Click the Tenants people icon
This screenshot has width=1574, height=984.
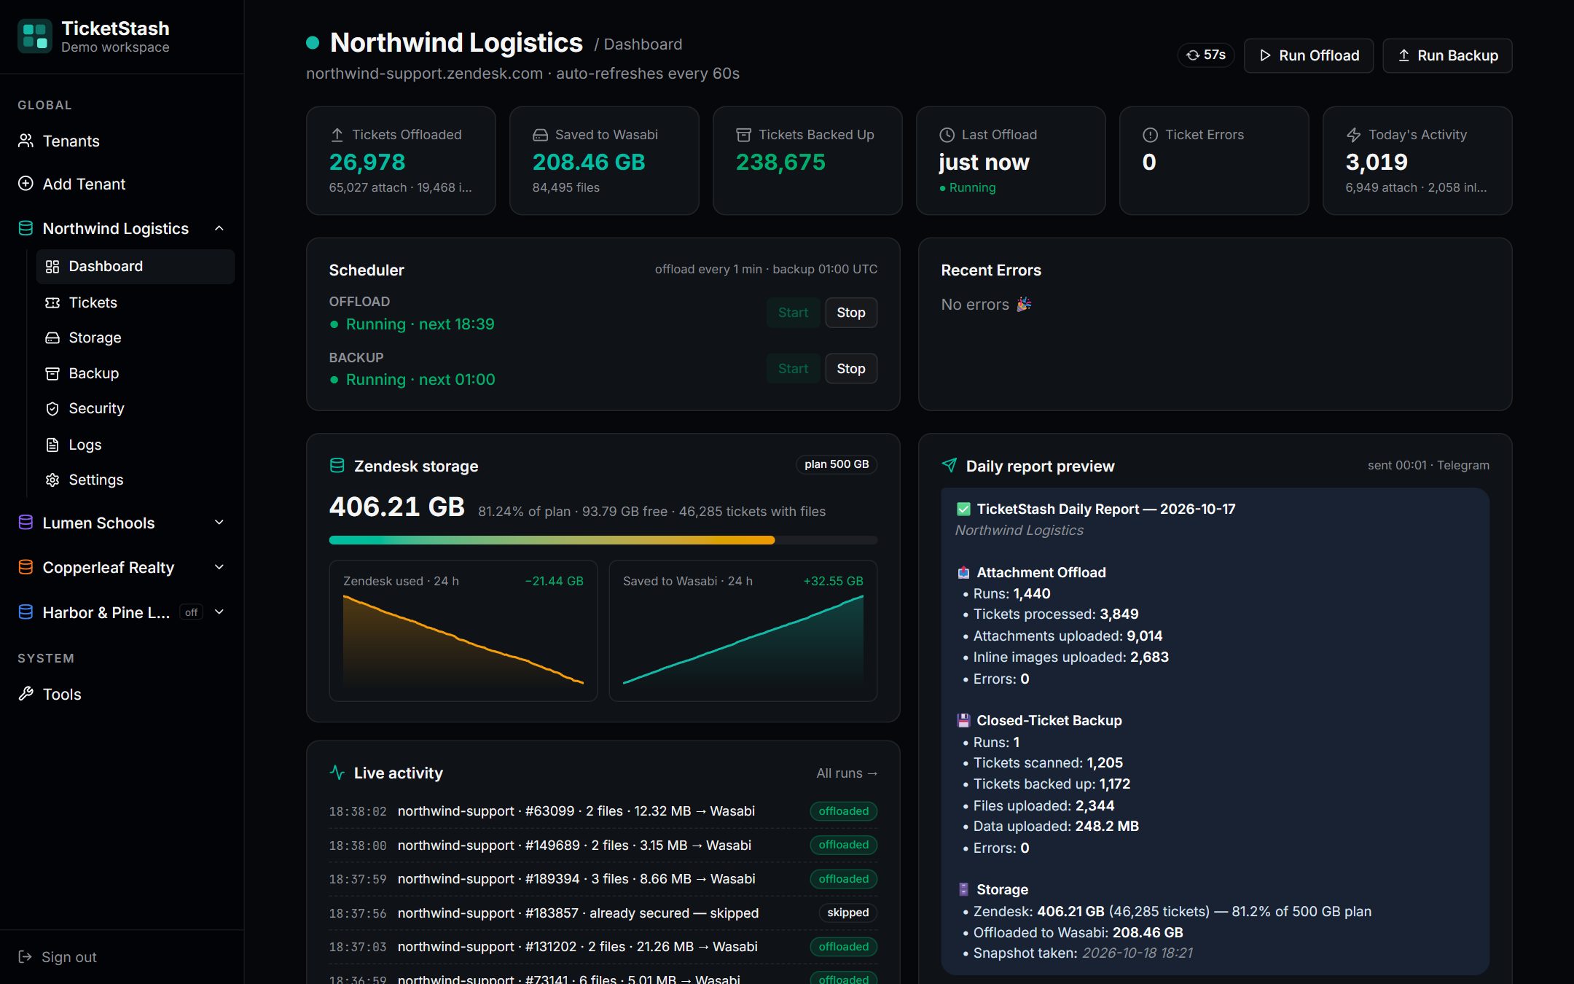click(x=26, y=141)
